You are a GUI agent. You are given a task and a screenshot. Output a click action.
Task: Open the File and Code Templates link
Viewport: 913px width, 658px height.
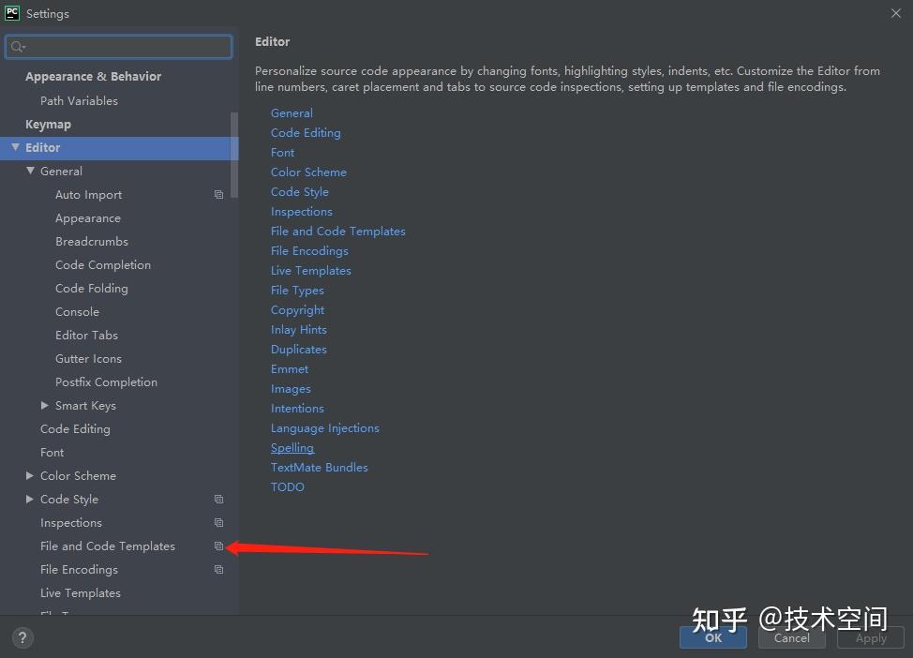pyautogui.click(x=338, y=232)
